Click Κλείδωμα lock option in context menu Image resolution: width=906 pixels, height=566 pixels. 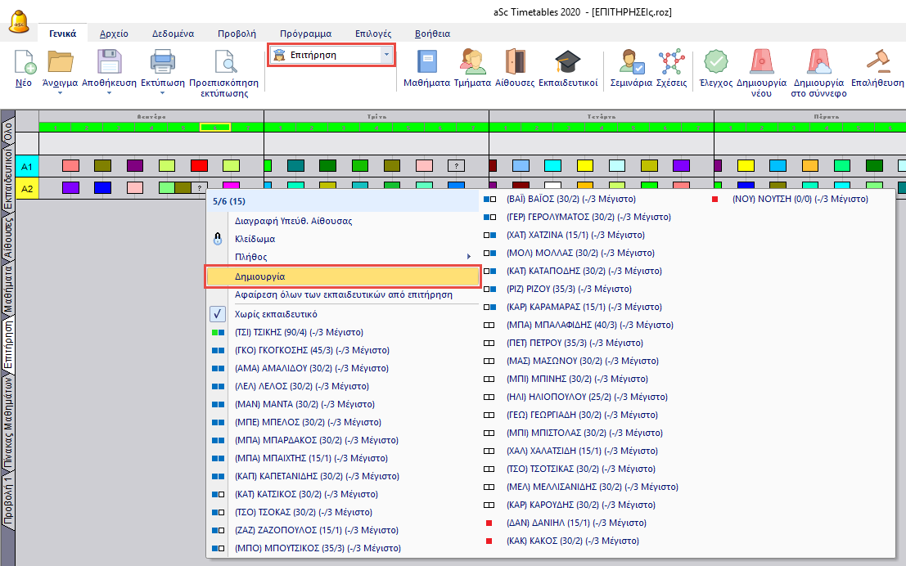coord(255,239)
